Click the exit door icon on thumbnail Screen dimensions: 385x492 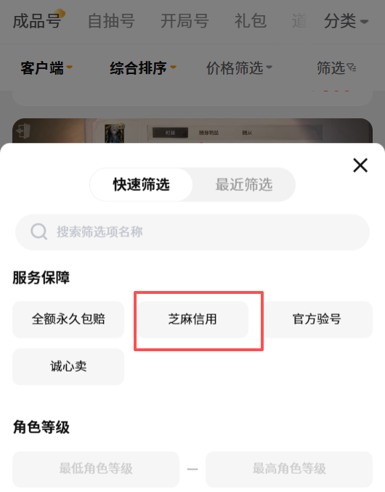tap(23, 131)
